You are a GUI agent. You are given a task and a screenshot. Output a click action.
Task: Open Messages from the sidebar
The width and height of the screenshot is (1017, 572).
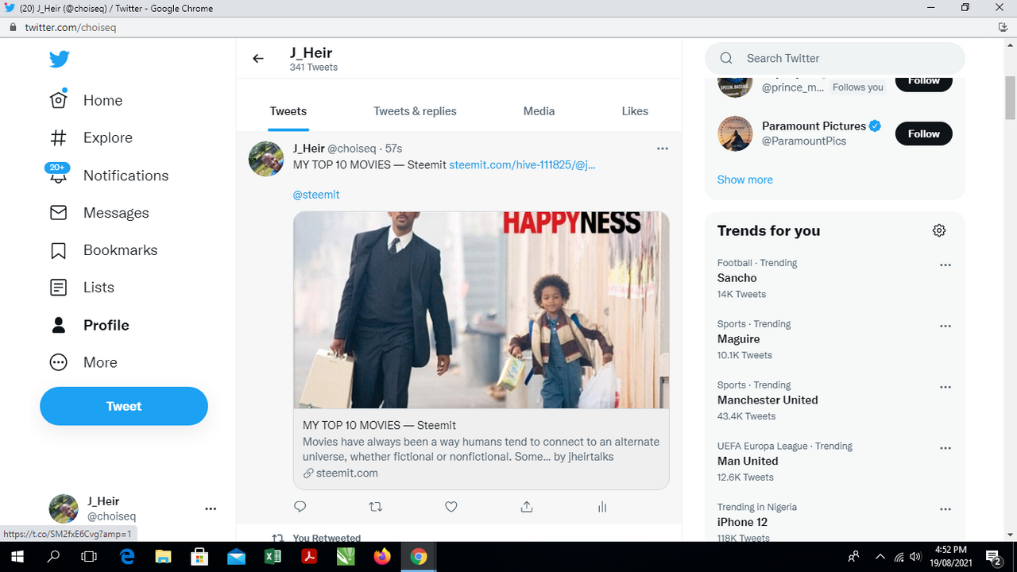(99, 213)
